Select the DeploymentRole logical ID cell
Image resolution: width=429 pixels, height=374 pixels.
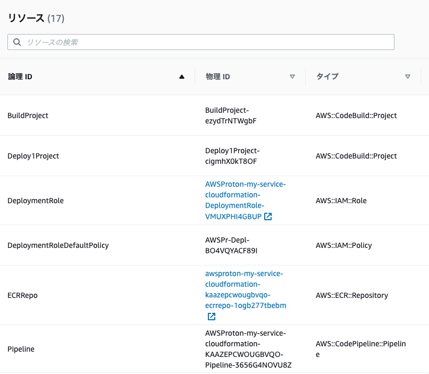tap(36, 201)
